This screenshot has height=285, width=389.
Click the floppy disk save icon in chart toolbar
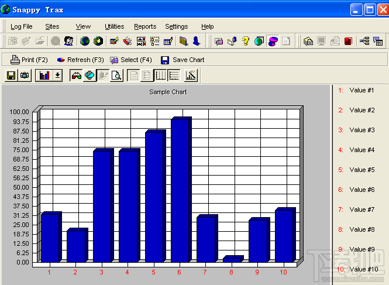click(11, 75)
